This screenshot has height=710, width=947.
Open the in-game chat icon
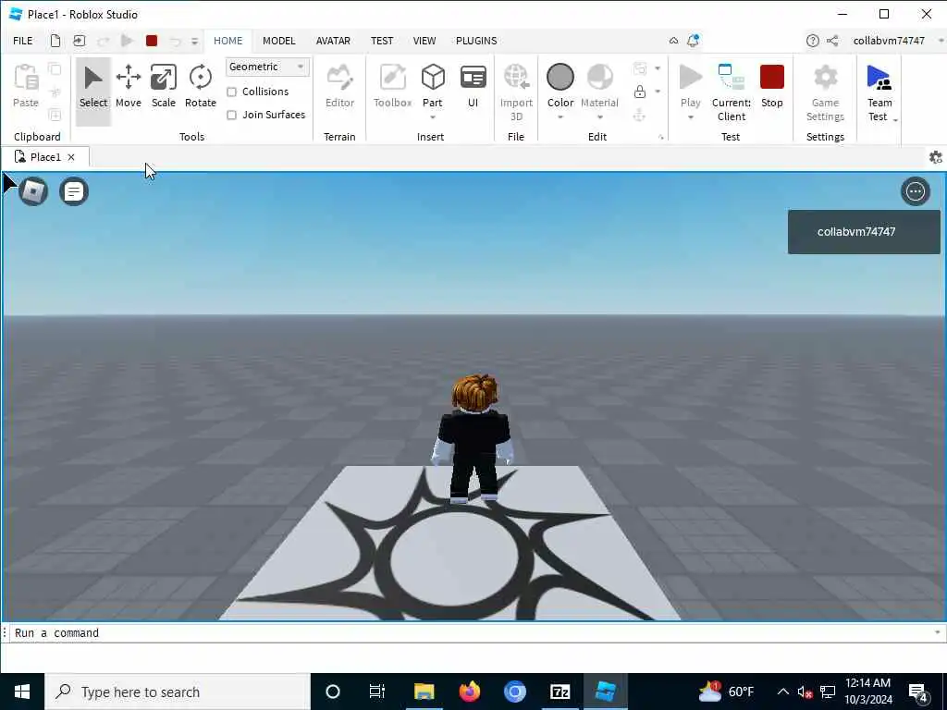coord(74,191)
